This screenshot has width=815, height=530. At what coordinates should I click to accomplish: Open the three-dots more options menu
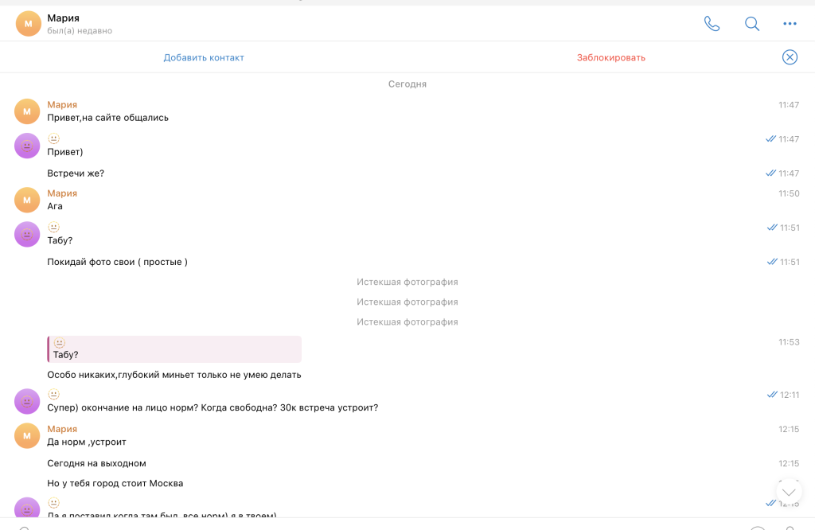(790, 24)
